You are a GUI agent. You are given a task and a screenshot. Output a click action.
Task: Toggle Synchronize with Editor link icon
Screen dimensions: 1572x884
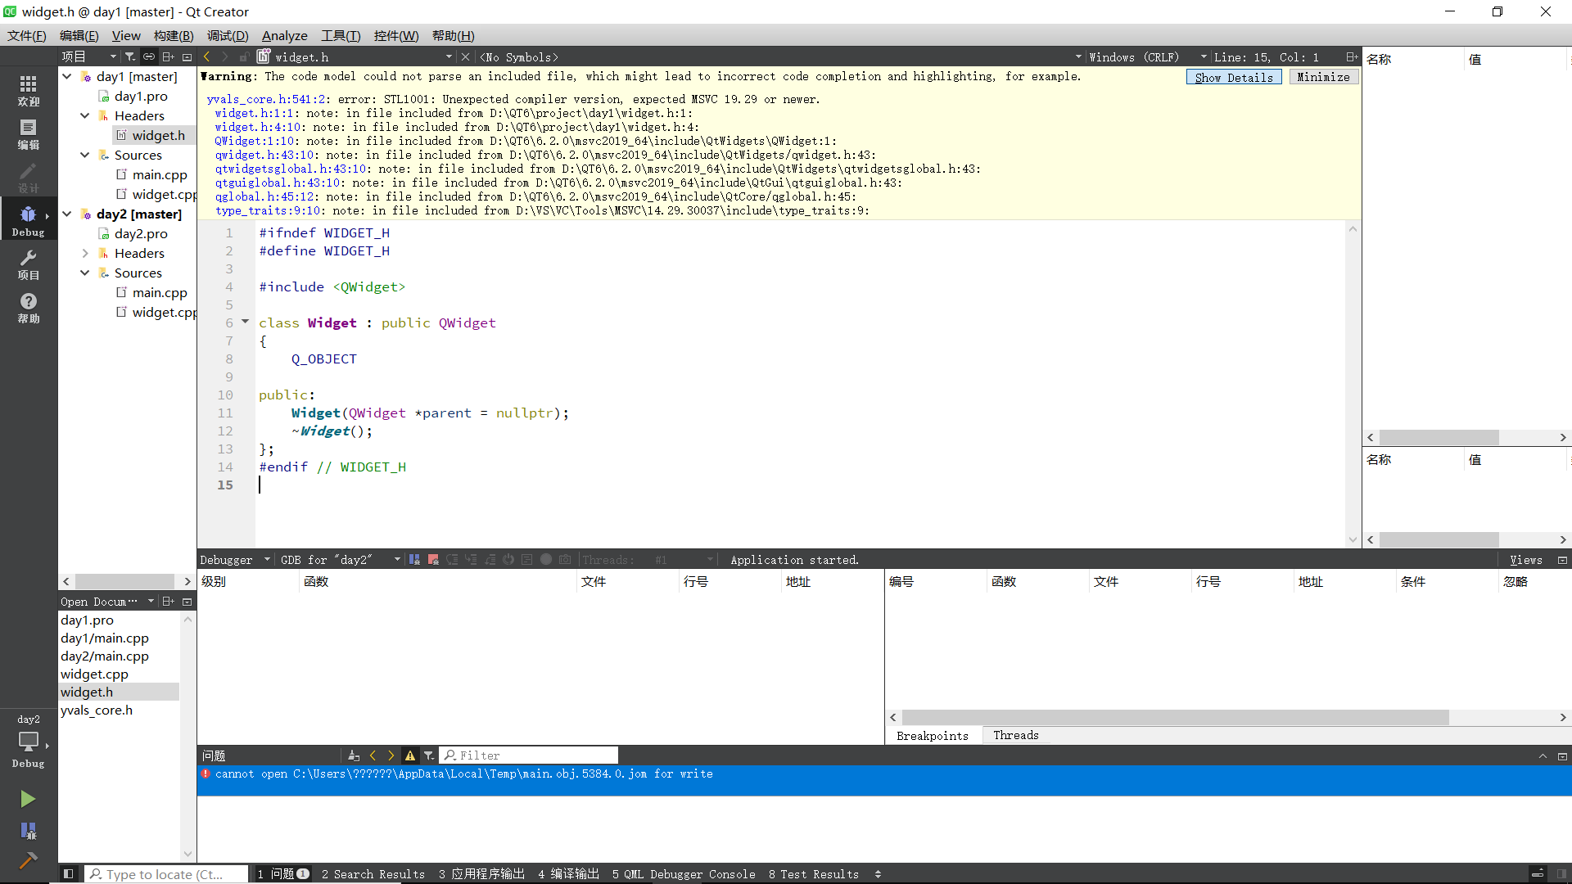[x=149, y=56]
